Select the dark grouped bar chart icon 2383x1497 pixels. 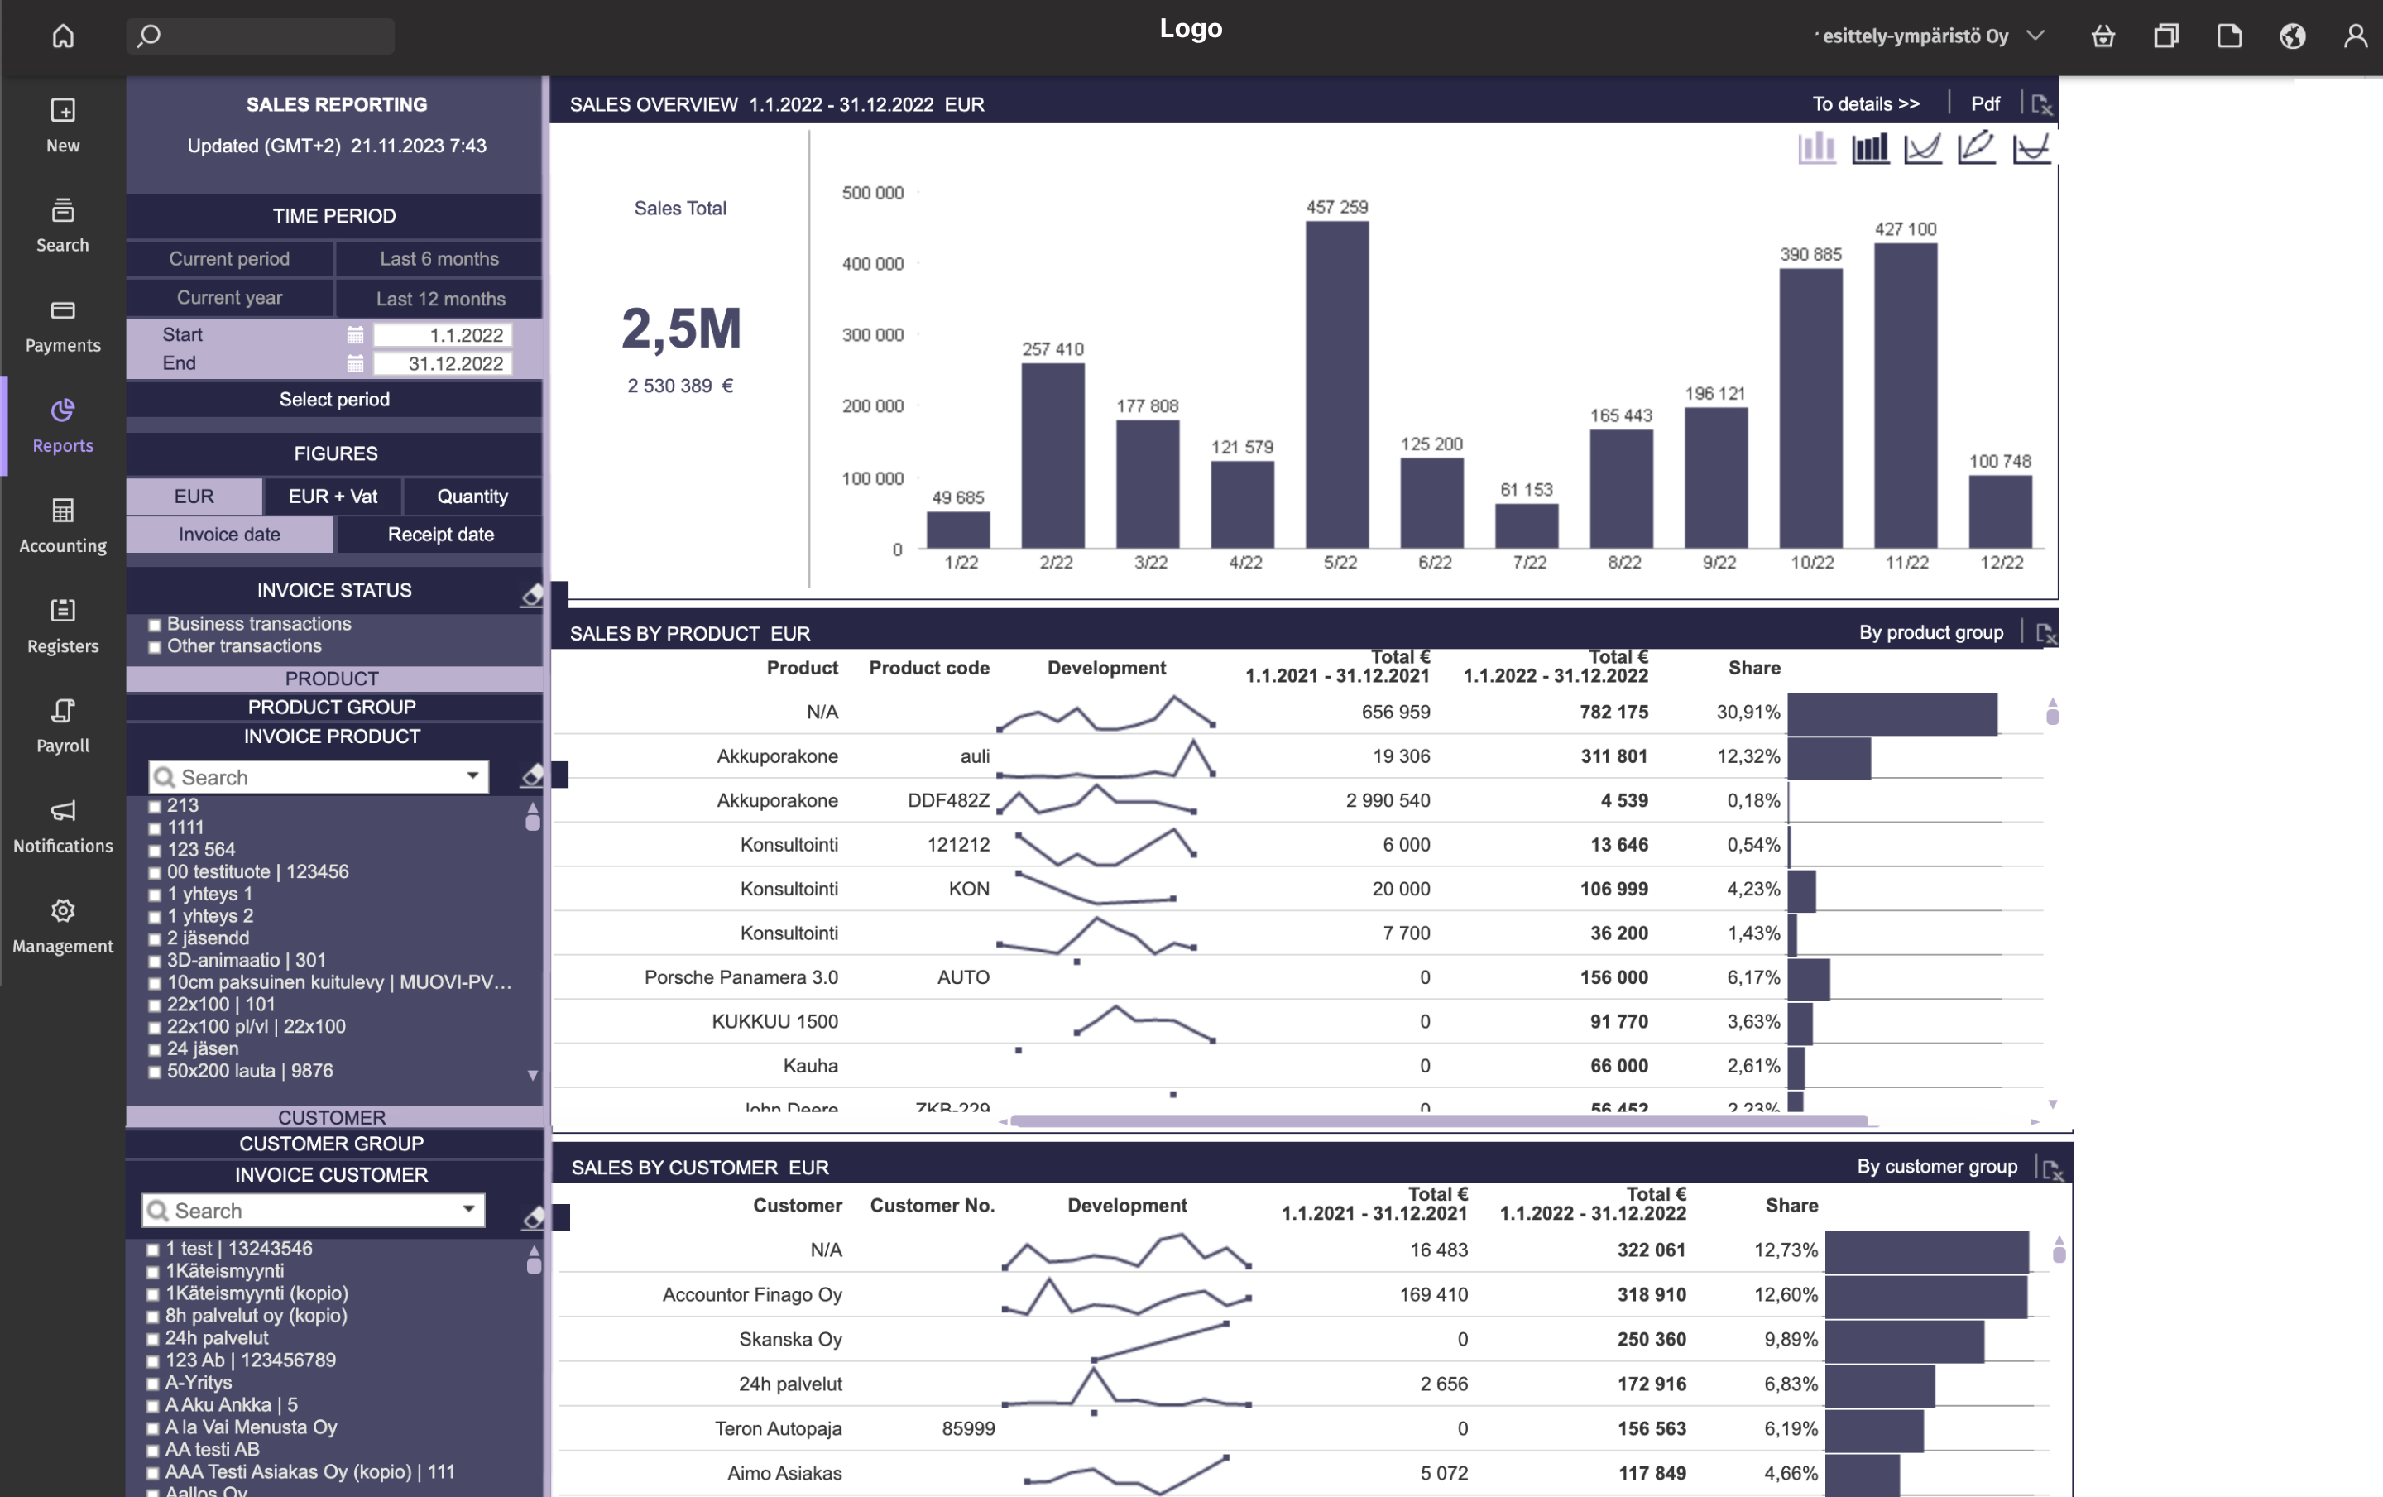pyautogui.click(x=1870, y=148)
